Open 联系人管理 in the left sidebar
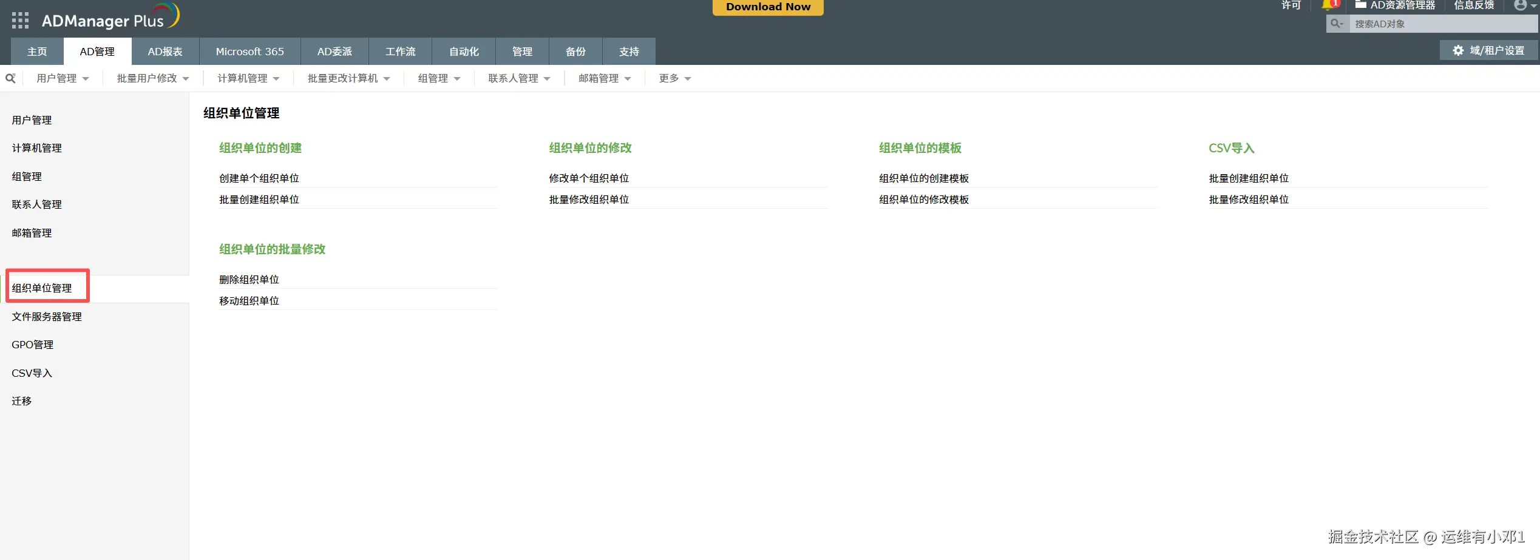The height and width of the screenshot is (560, 1540). pyautogui.click(x=36, y=204)
